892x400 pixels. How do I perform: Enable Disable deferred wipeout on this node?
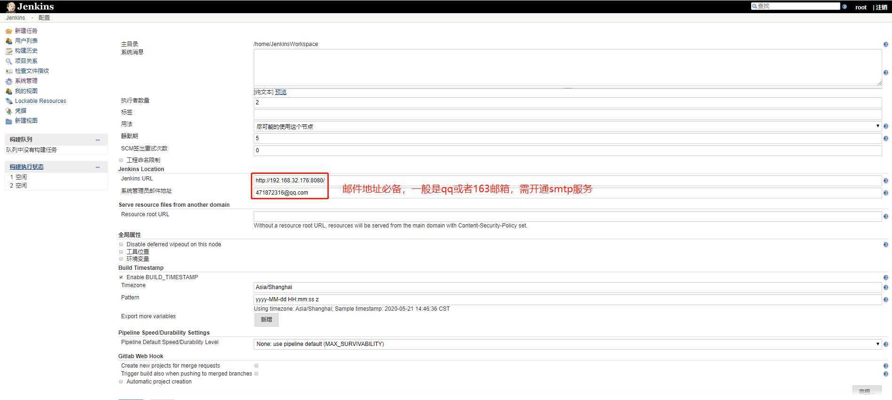click(x=121, y=244)
